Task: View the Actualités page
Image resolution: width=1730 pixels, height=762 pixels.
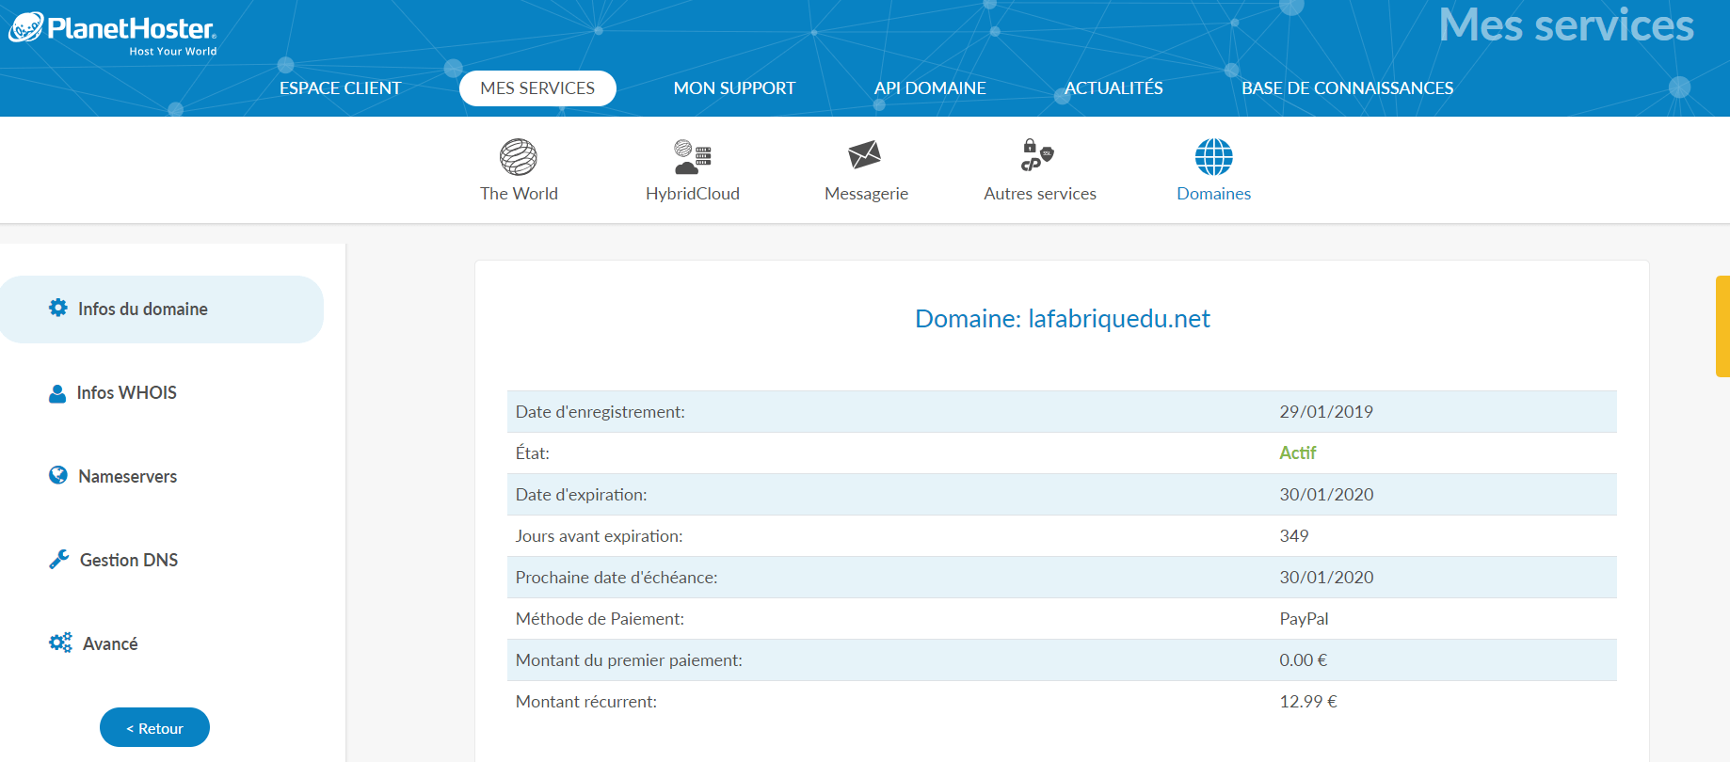Action: click(1113, 88)
